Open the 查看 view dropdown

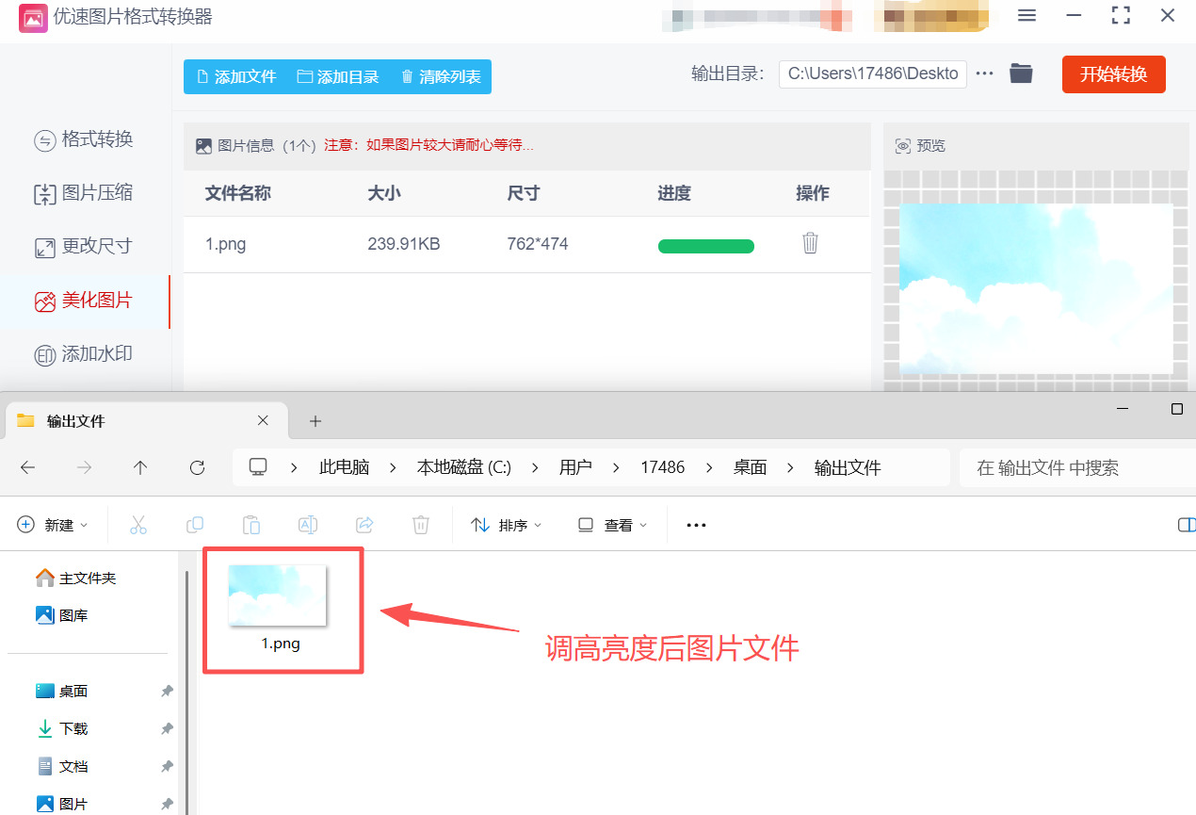(x=613, y=525)
